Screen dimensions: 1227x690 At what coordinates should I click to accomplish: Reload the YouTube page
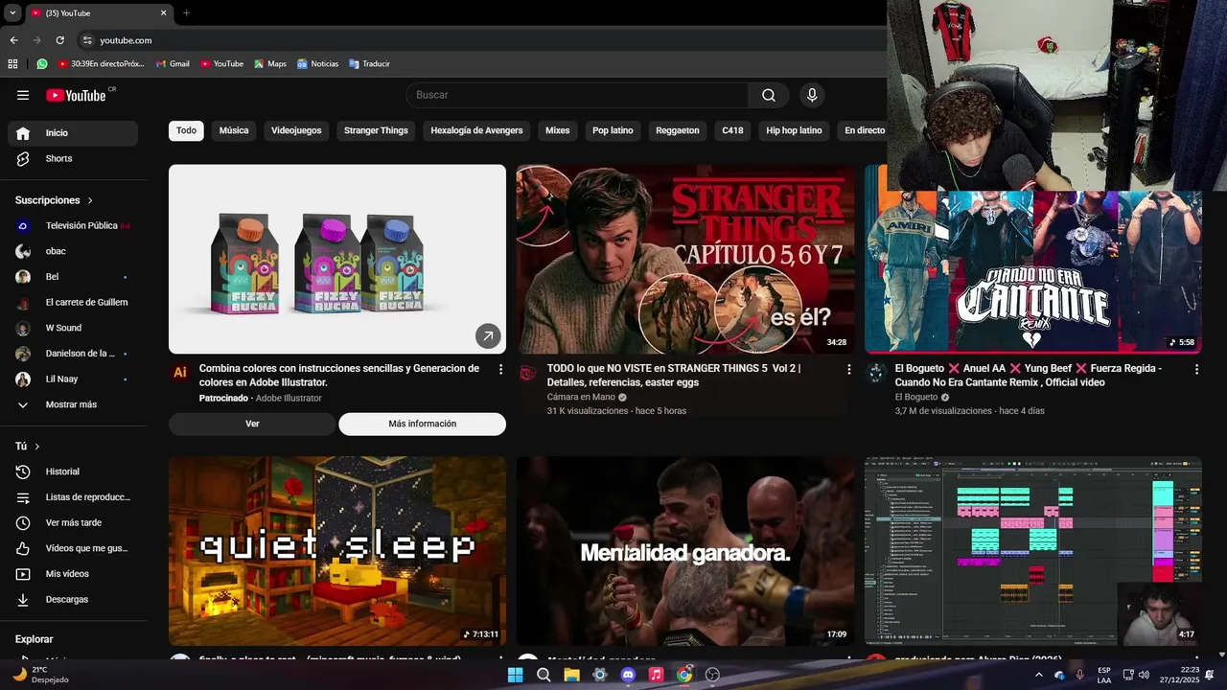[59, 40]
